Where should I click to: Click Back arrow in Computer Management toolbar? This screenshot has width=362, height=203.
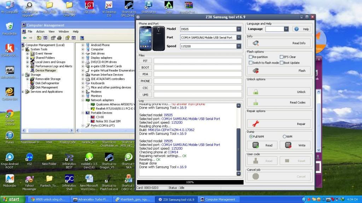tap(24, 38)
